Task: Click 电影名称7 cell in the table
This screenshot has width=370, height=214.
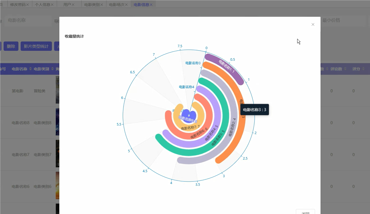Action: pyautogui.click(x=21, y=155)
